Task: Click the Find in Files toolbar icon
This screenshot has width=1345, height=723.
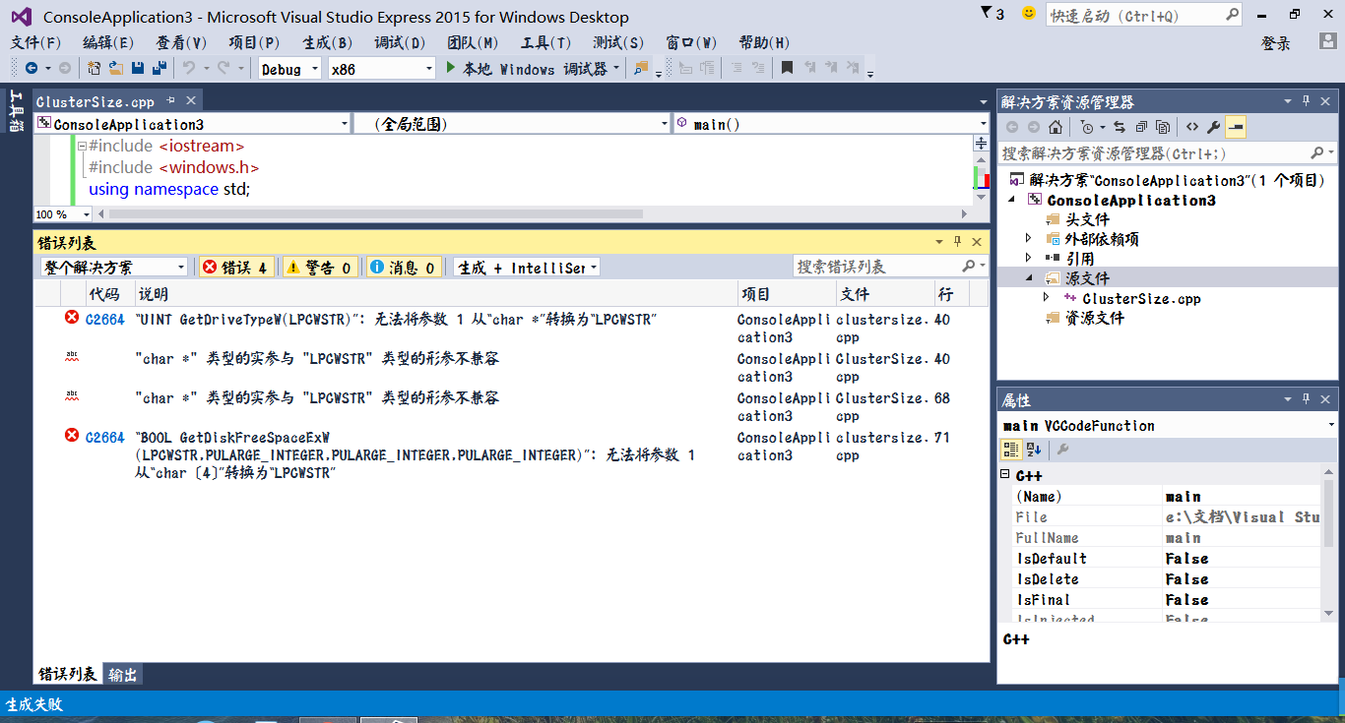Action: point(641,68)
